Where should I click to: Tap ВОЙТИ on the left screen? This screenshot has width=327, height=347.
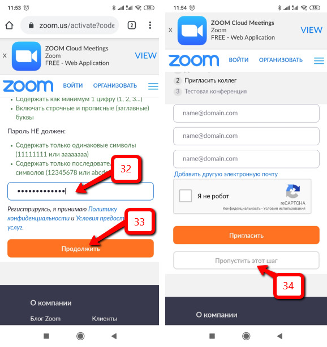tap(73, 86)
